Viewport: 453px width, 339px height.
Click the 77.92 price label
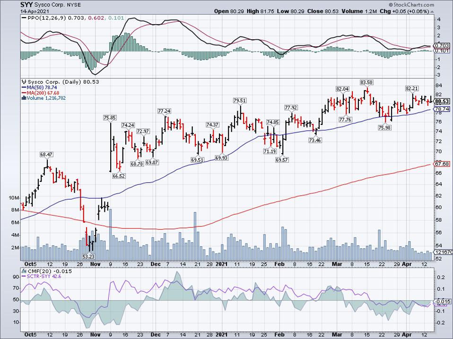pos(291,107)
